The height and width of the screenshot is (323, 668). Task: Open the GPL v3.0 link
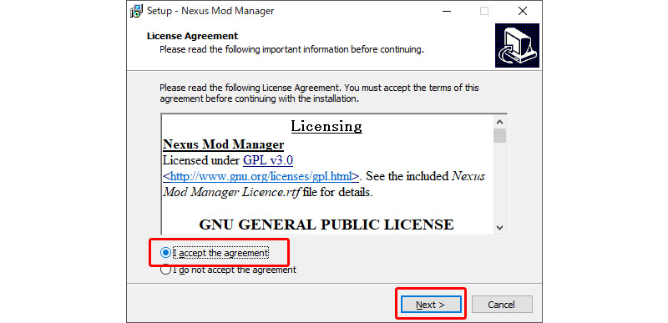[268, 161]
